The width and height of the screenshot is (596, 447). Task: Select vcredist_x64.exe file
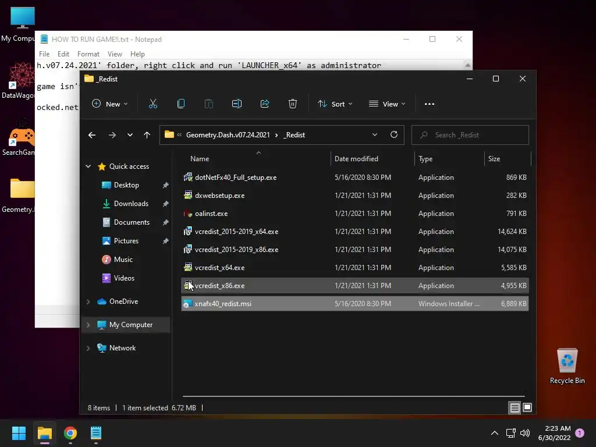(355, 268)
